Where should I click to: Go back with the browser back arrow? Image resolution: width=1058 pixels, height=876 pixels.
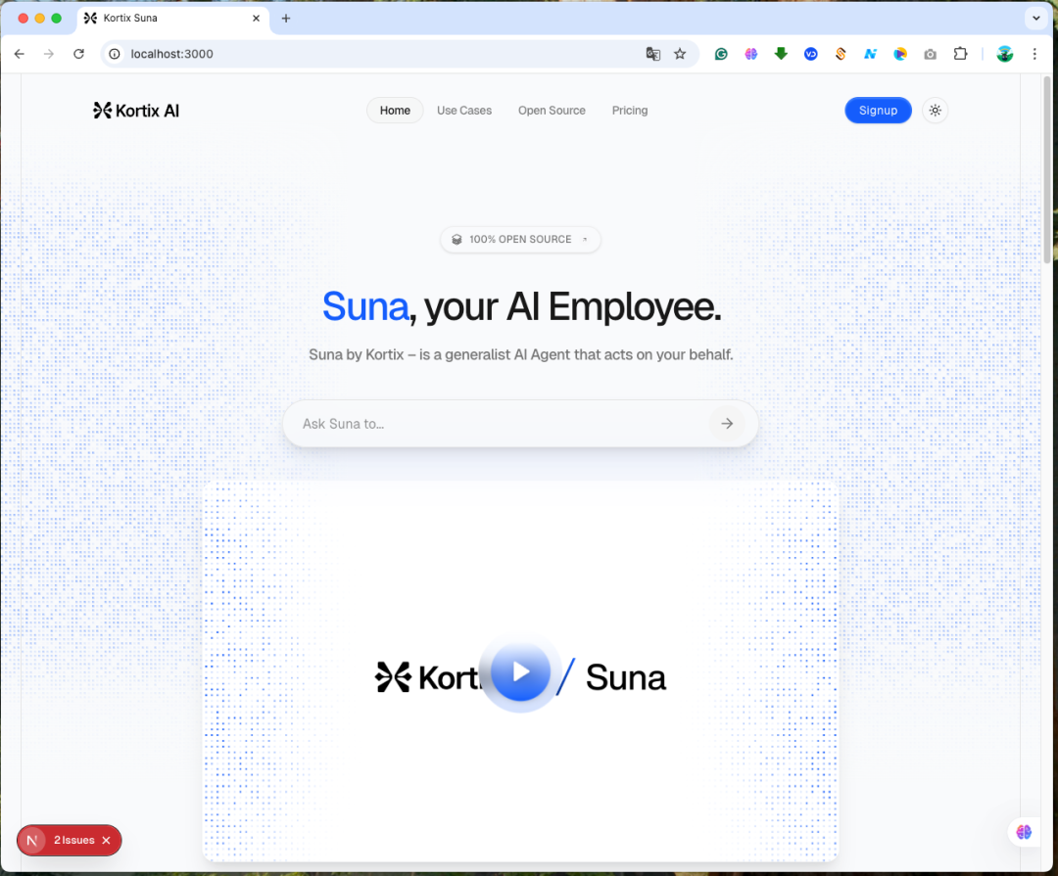19,54
